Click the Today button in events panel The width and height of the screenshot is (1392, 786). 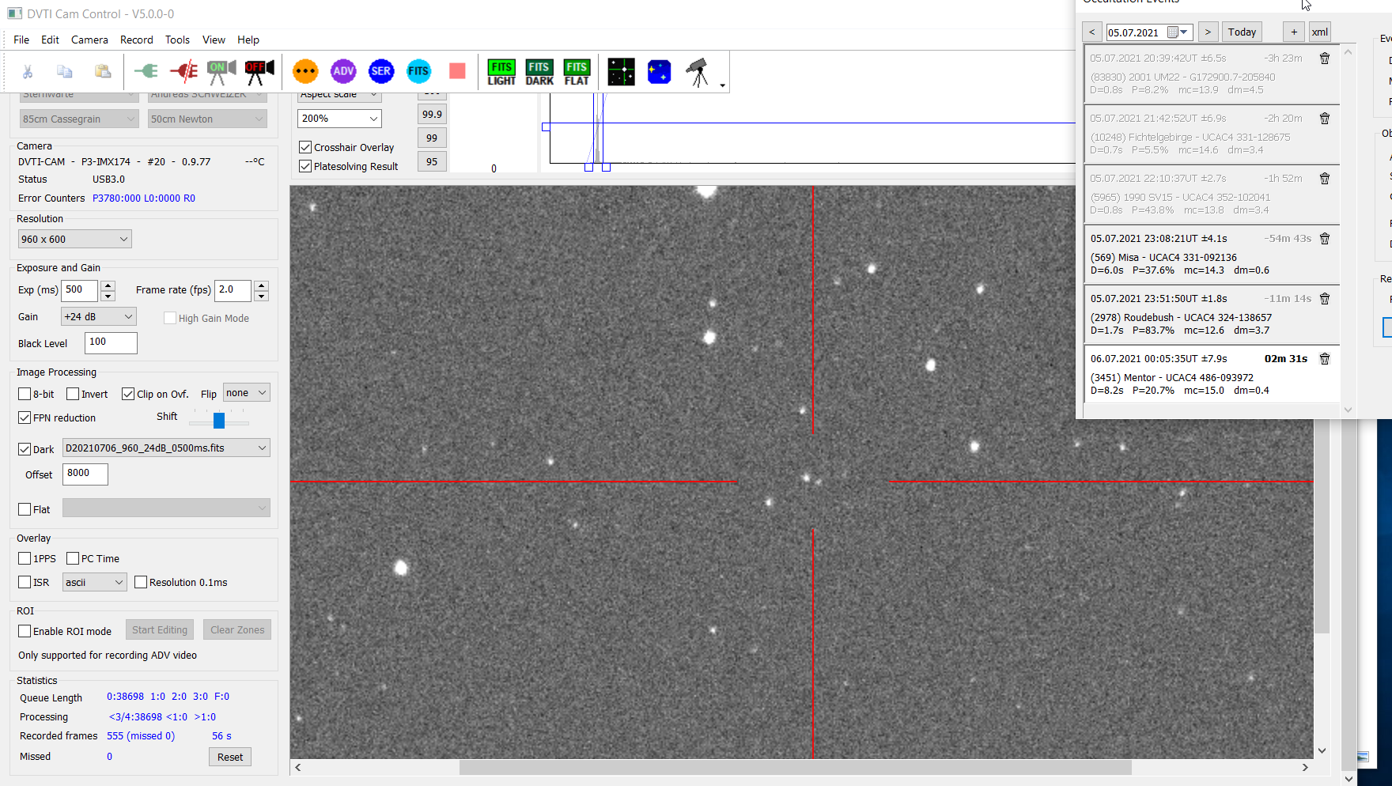click(x=1242, y=32)
